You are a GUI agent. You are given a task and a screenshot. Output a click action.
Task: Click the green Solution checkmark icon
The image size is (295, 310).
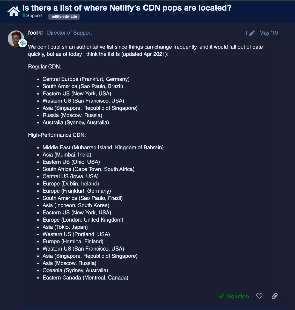click(x=221, y=296)
